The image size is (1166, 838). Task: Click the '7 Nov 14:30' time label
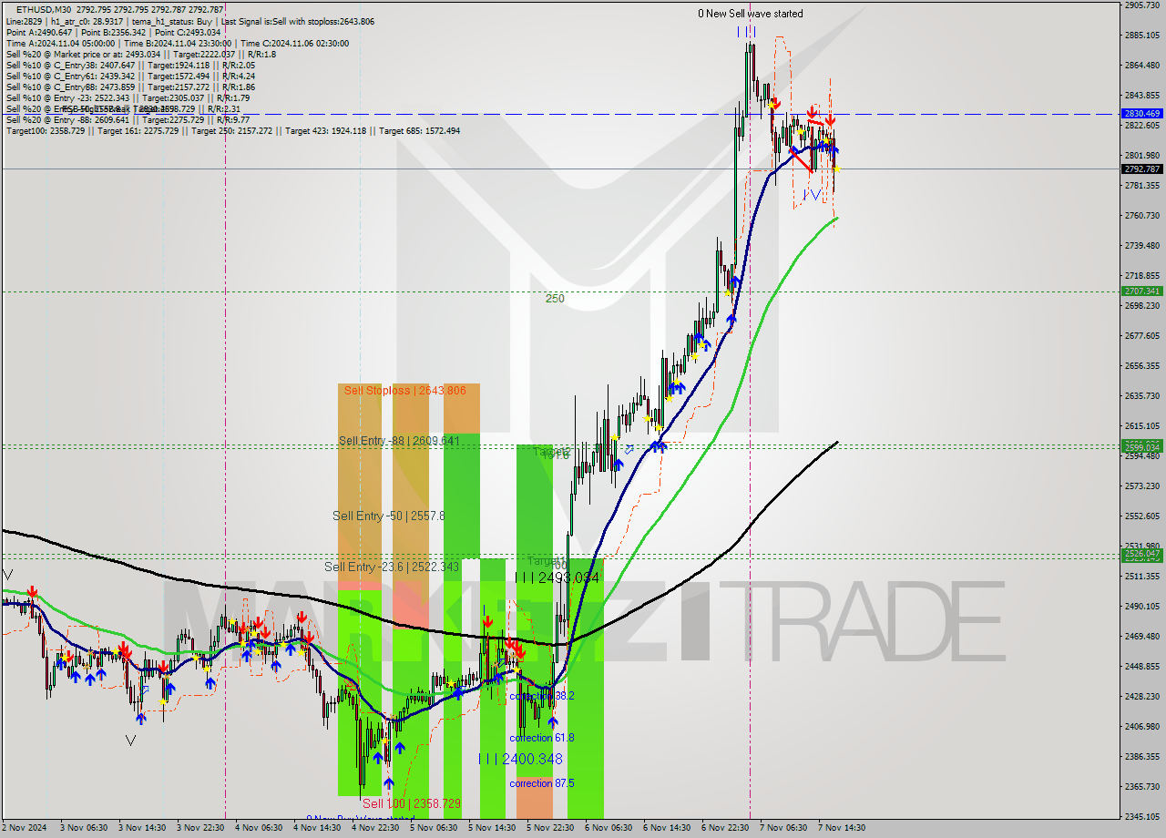[841, 828]
